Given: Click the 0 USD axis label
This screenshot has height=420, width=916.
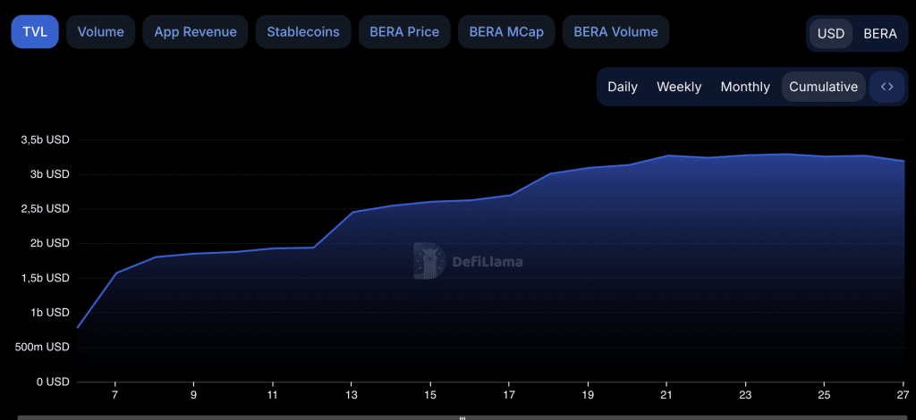Looking at the screenshot, I should tap(53, 382).
